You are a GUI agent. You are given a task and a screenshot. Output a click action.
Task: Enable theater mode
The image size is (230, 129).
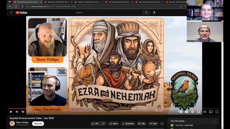point(204,112)
